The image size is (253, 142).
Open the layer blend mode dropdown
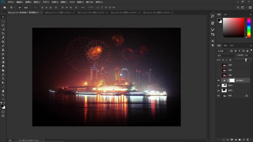(x=225, y=56)
